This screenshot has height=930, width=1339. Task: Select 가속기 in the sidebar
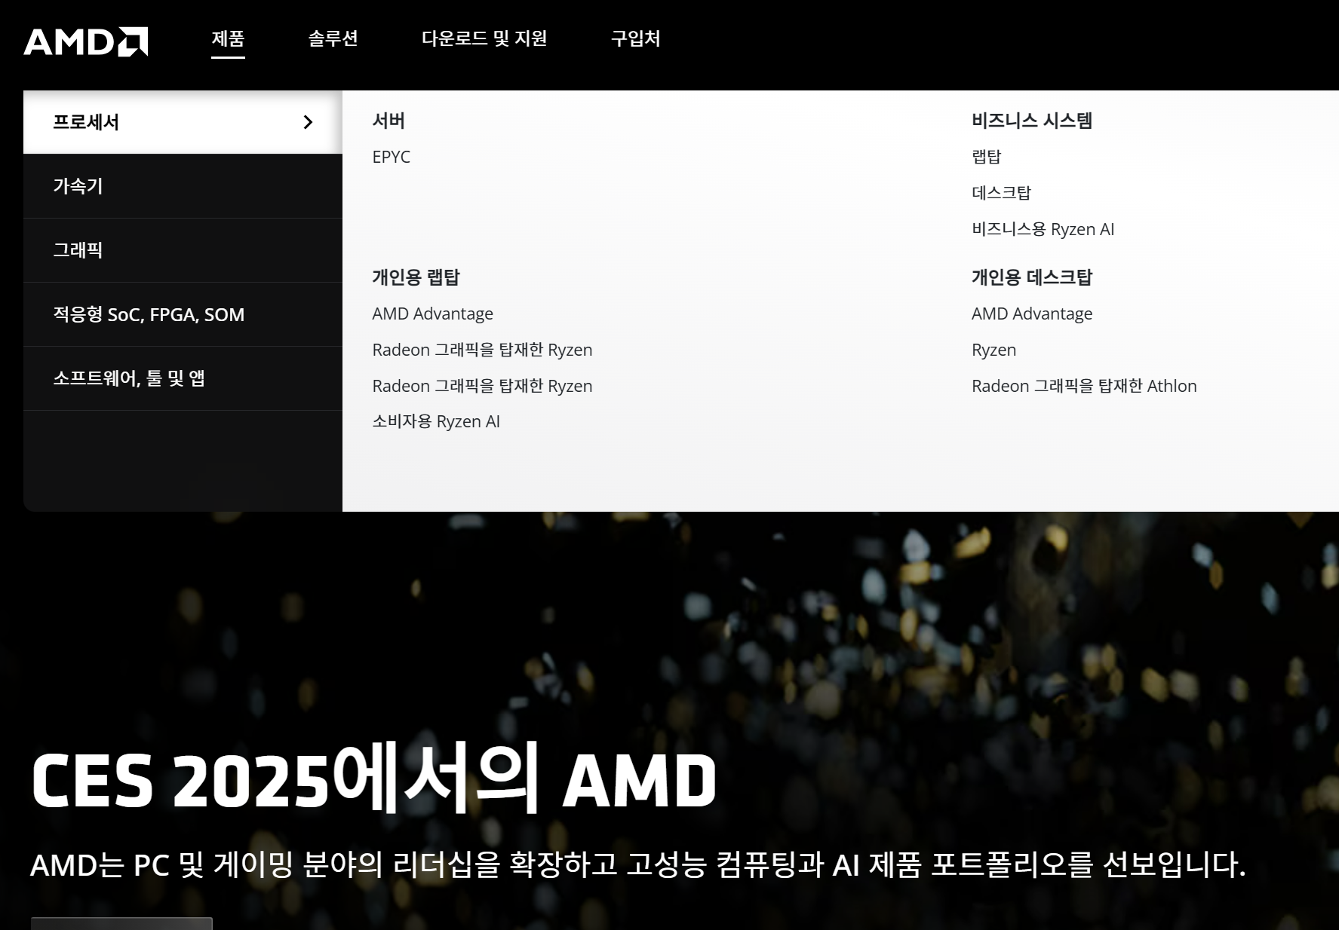pyautogui.click(x=183, y=186)
